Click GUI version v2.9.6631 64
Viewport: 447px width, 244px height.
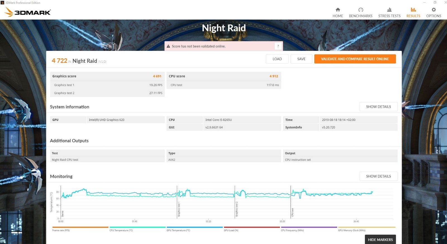click(214, 127)
